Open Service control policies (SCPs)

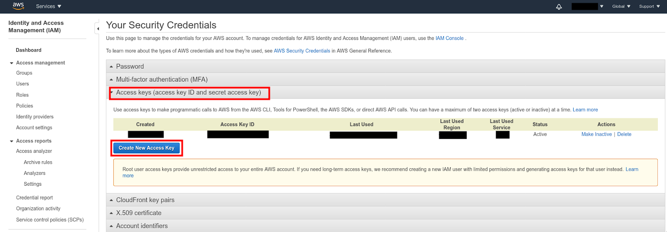point(50,220)
